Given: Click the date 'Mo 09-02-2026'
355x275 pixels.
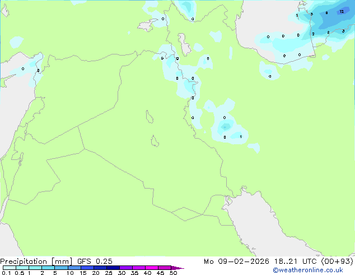Looking at the screenshot, I should click(x=236, y=262).
